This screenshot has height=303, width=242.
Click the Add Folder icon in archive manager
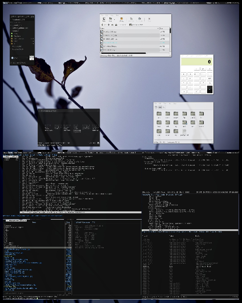click(x=139, y=19)
